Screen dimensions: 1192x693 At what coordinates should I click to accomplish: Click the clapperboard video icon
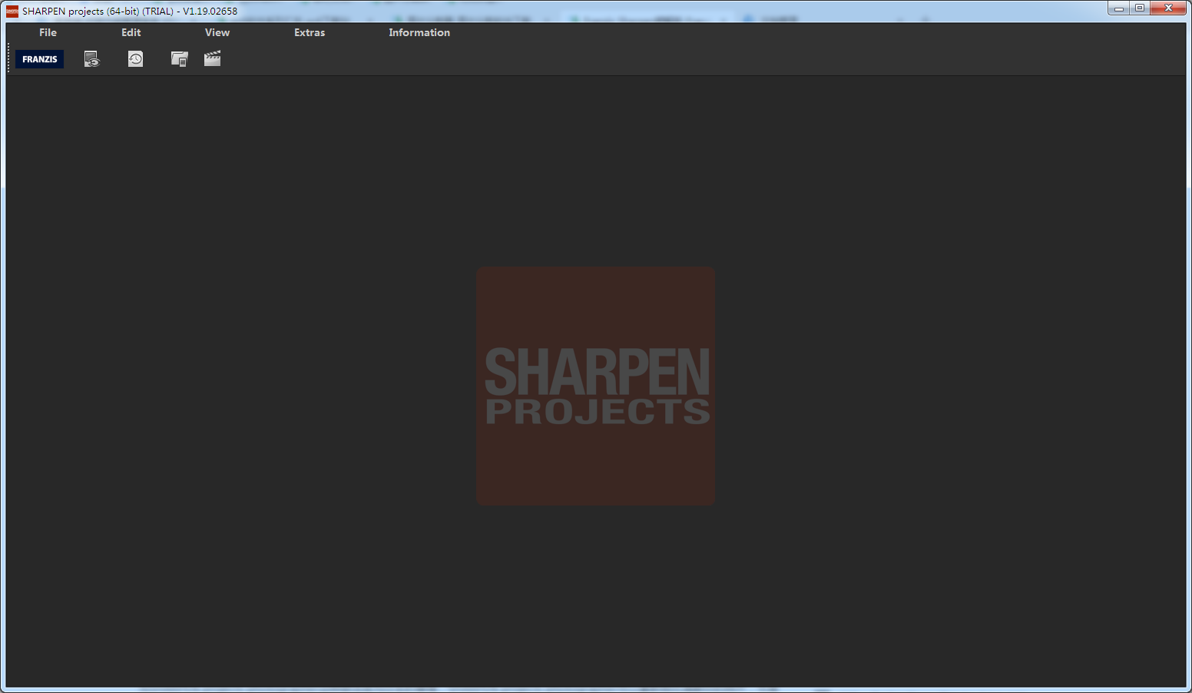(213, 58)
